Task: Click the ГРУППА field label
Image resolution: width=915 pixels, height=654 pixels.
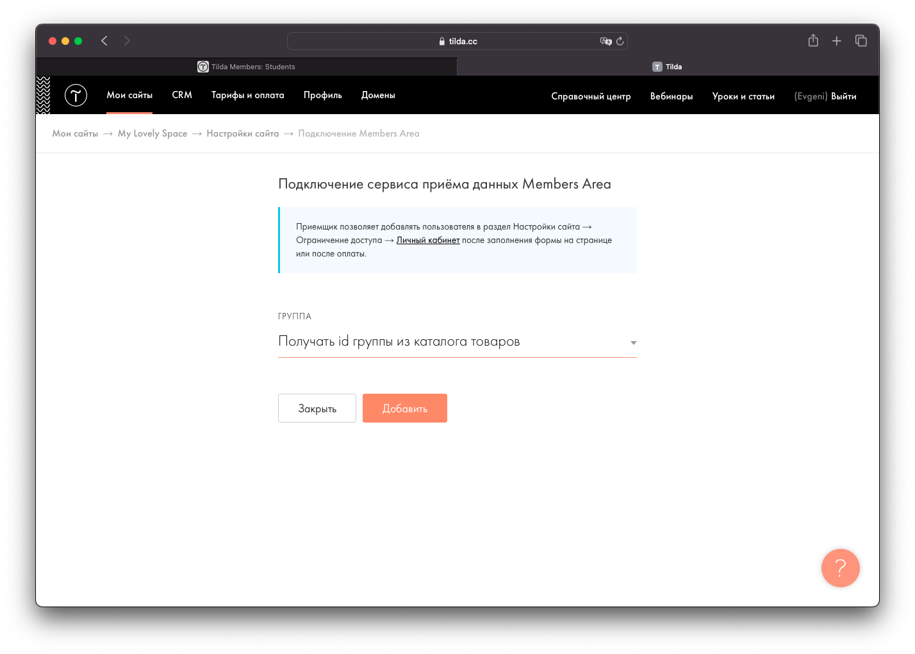Action: 295,316
